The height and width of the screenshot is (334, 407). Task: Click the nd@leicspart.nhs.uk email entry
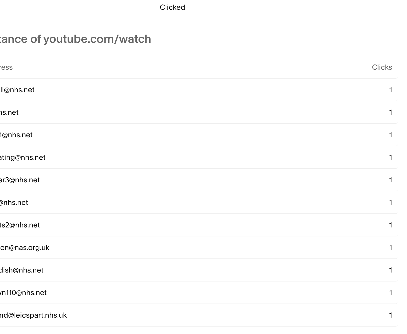33,315
